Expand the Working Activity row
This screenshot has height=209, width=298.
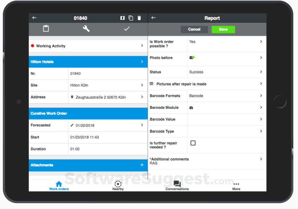tap(88, 46)
